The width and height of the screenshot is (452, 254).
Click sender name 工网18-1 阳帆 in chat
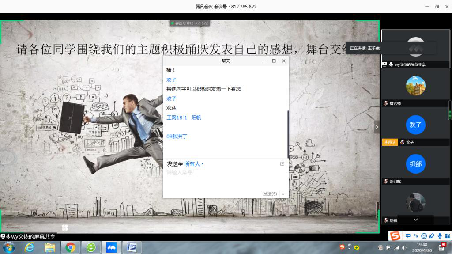pyautogui.click(x=184, y=118)
